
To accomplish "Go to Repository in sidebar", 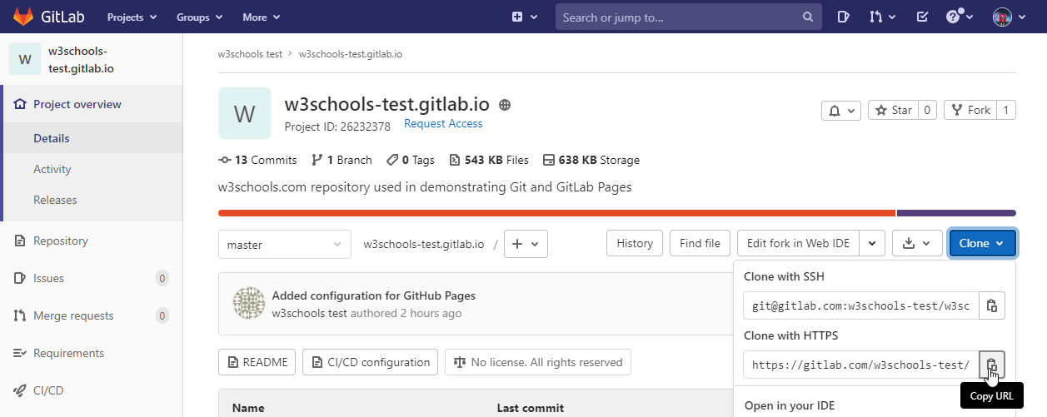I will click(x=60, y=241).
